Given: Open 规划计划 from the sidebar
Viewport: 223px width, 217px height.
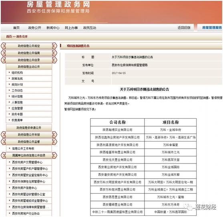Looking at the screenshot, I should click(17, 84).
